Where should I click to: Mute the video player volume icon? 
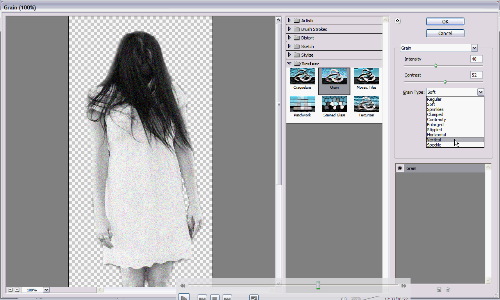coord(344,298)
